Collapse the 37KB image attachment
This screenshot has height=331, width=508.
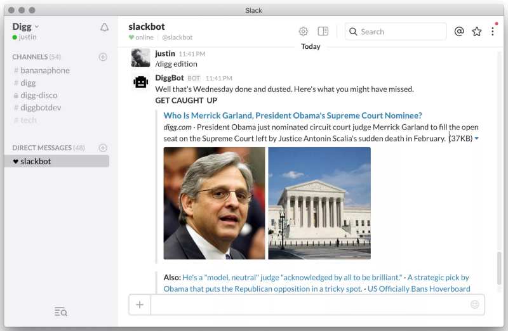477,138
